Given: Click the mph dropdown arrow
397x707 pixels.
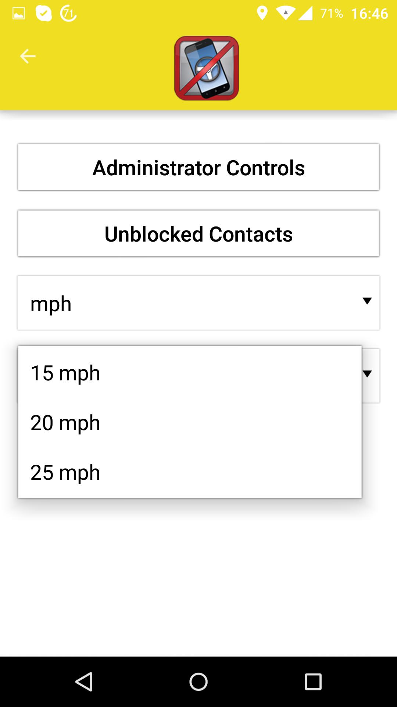Looking at the screenshot, I should (367, 301).
